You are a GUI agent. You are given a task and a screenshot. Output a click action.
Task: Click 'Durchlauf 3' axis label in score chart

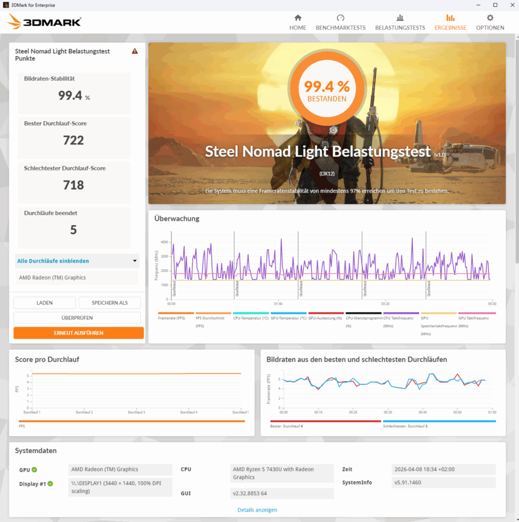point(136,412)
